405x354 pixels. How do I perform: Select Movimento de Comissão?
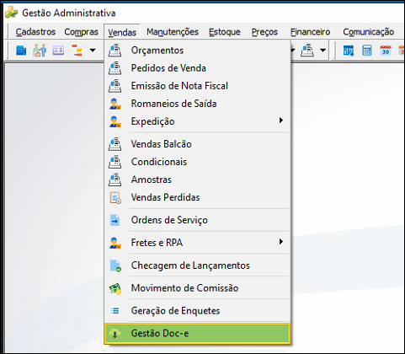tap(197, 288)
